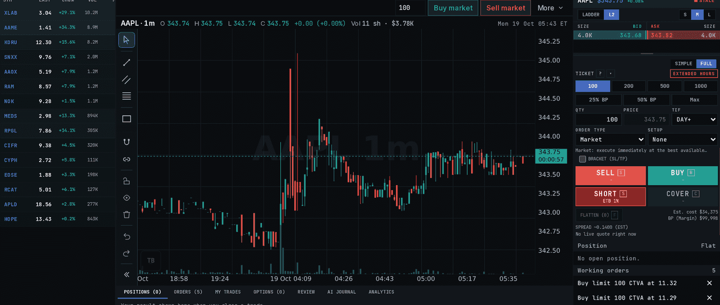Open the TIF DAY+ dropdown
The height and width of the screenshot is (305, 720).
[695, 119]
